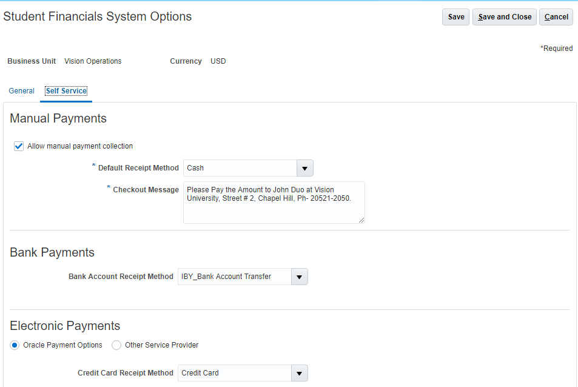This screenshot has width=578, height=387.
Task: Click the Default Receipt Method label
Action: 138,168
